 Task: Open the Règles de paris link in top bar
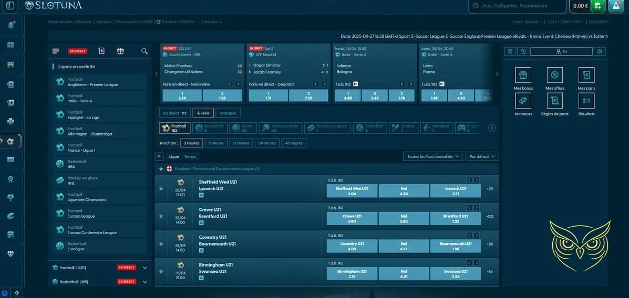coord(60,22)
